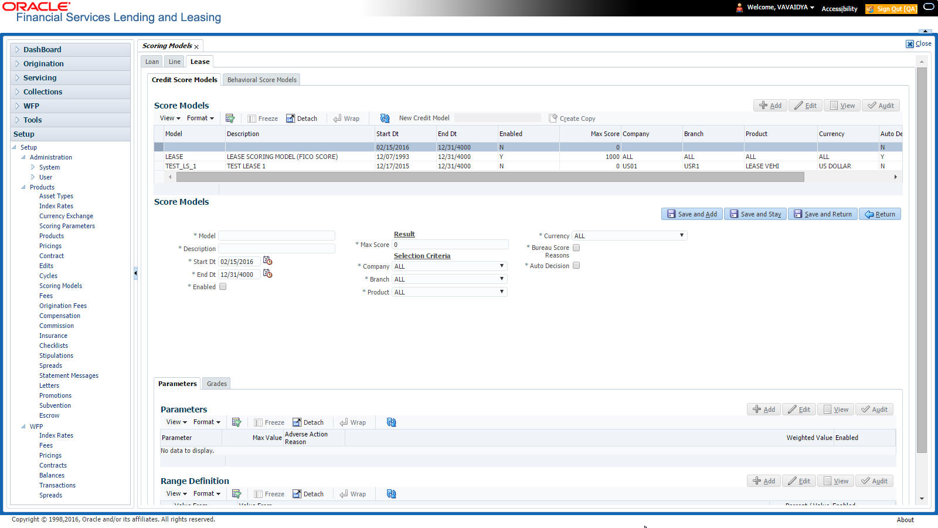
Task: Collapse the left navigation pane splitter
Action: click(135, 273)
